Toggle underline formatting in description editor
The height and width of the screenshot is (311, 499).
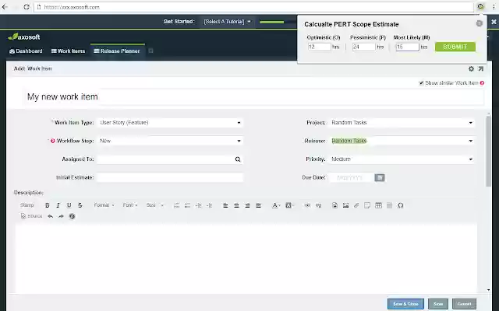point(69,205)
